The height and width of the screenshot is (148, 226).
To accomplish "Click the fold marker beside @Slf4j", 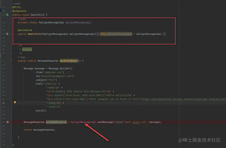I will pyautogui.click(x=11, y=7).
